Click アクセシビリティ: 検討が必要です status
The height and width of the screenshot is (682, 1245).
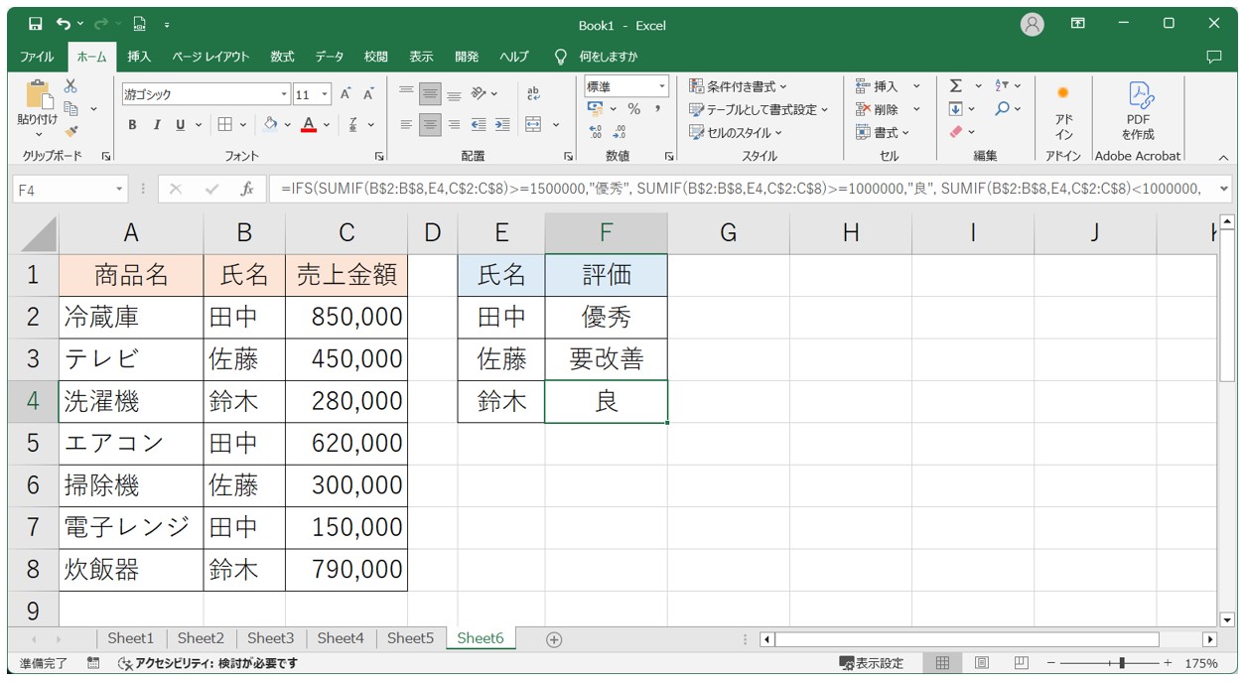click(207, 663)
